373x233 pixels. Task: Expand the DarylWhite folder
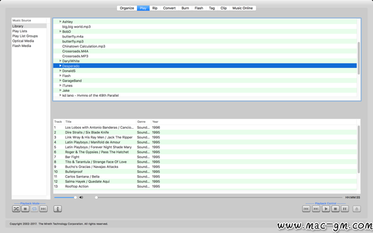tap(60, 61)
